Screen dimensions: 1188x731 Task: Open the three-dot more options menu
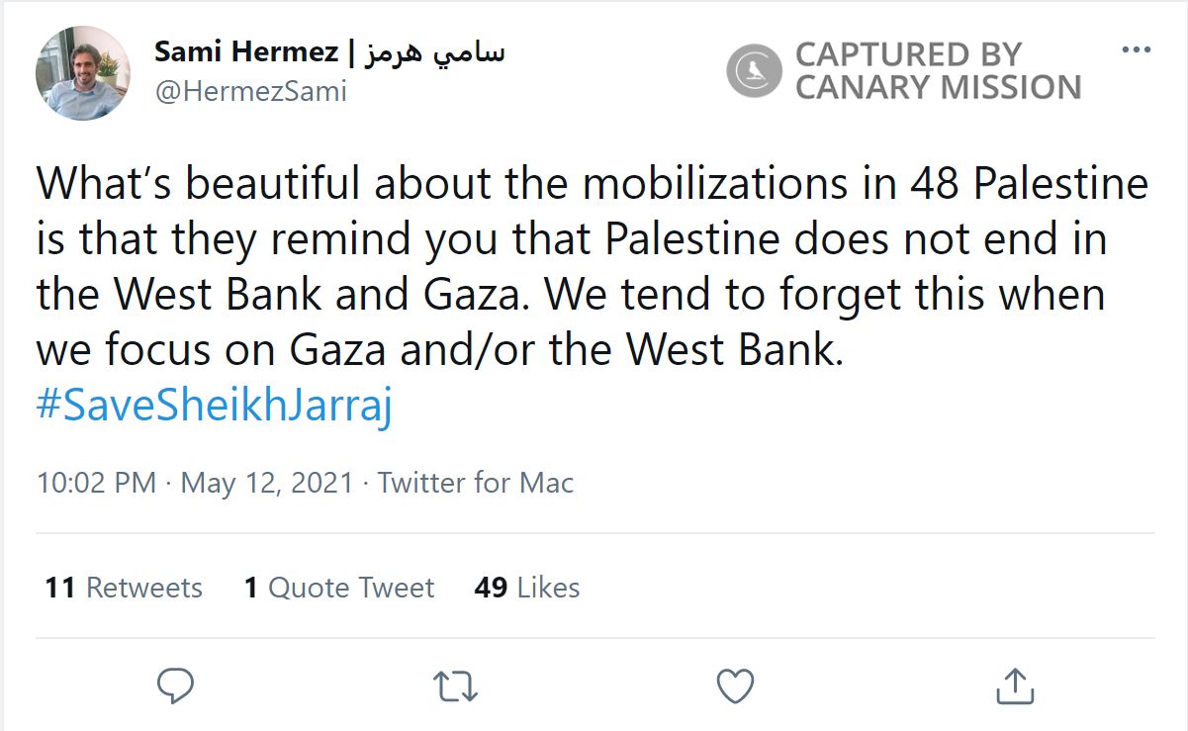[1137, 51]
